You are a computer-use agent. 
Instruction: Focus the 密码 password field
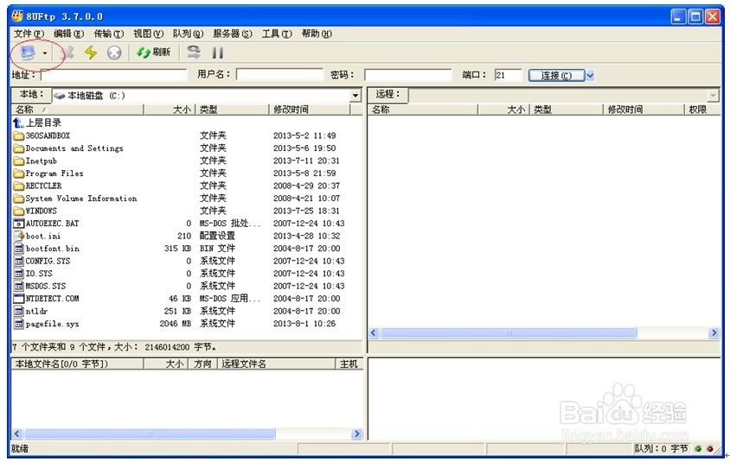point(408,75)
